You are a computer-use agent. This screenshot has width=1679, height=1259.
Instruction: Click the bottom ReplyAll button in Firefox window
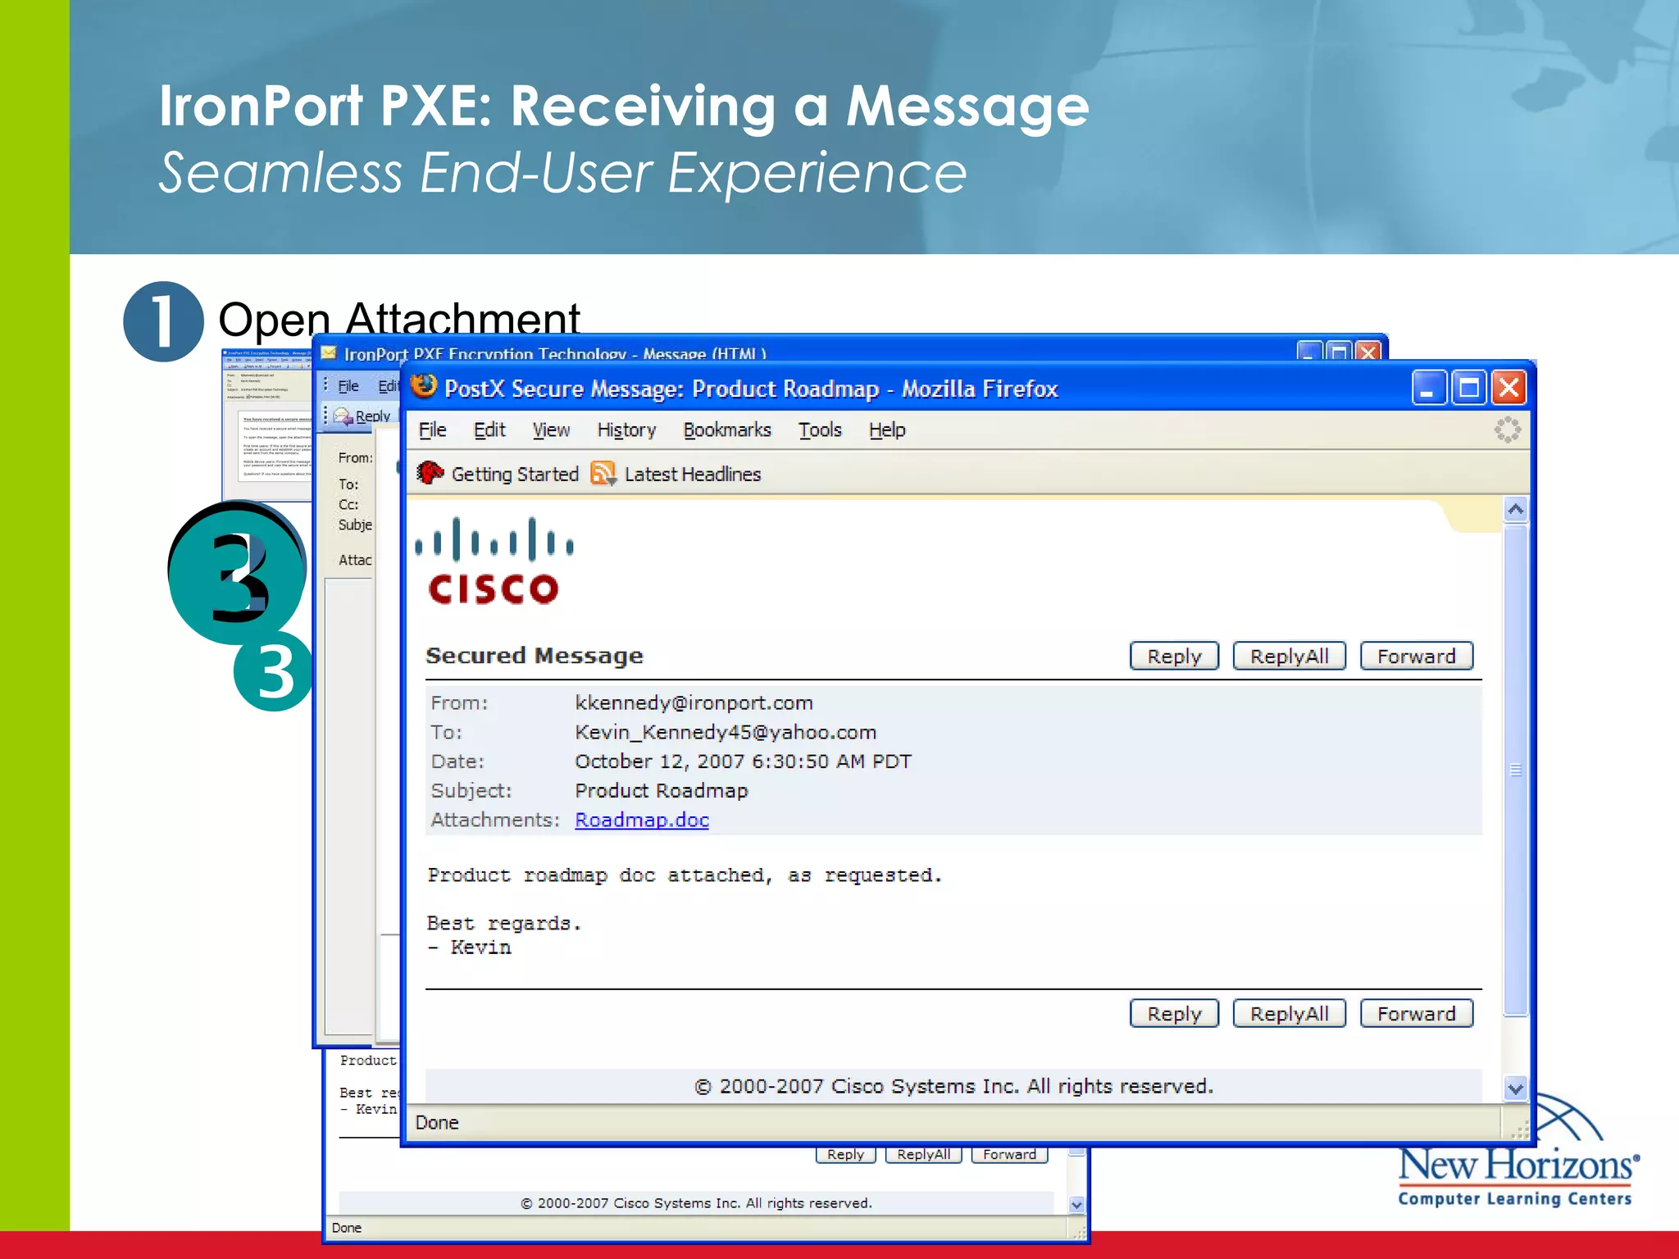[1289, 1013]
